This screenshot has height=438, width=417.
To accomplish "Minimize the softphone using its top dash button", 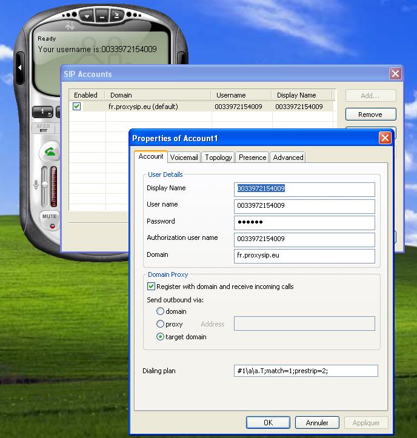I will tap(102, 16).
